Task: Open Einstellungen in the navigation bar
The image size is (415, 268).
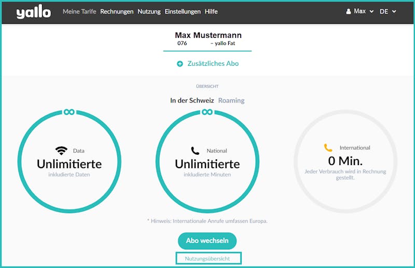Action: (183, 11)
